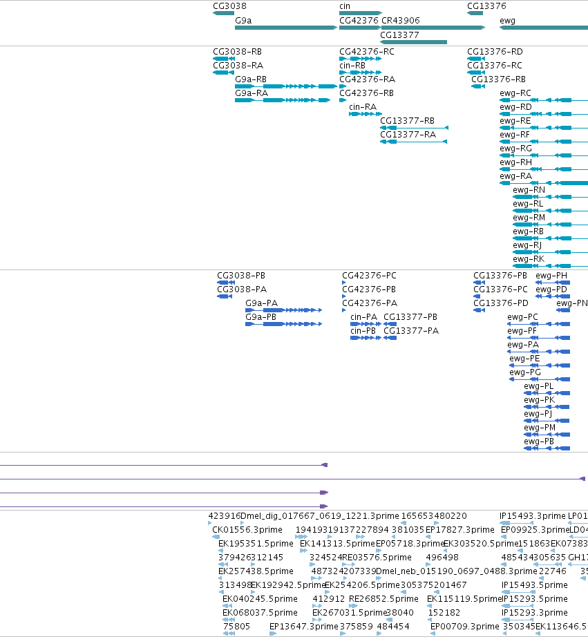Select transcript cin-RA
Image resolution: width=588 pixels, height=637 pixels.
click(363, 107)
